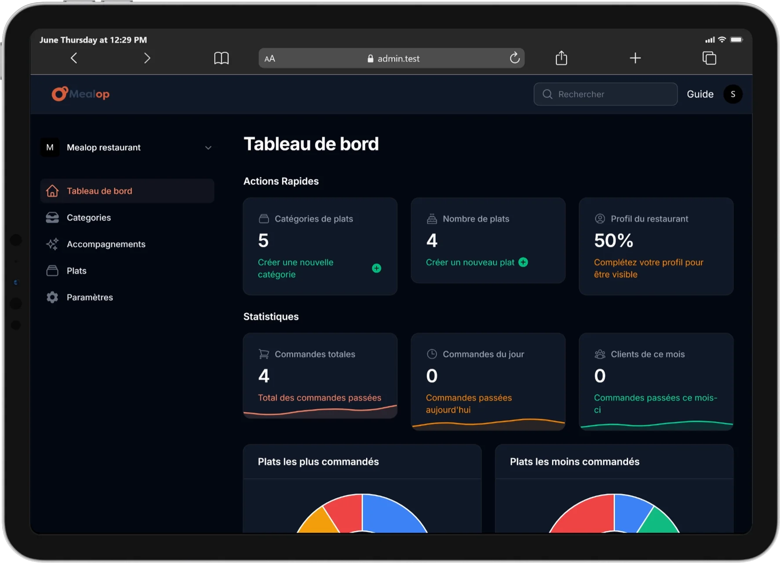The image size is (780, 563).
Task: Click the Plats les plus commandés title
Action: pos(318,461)
